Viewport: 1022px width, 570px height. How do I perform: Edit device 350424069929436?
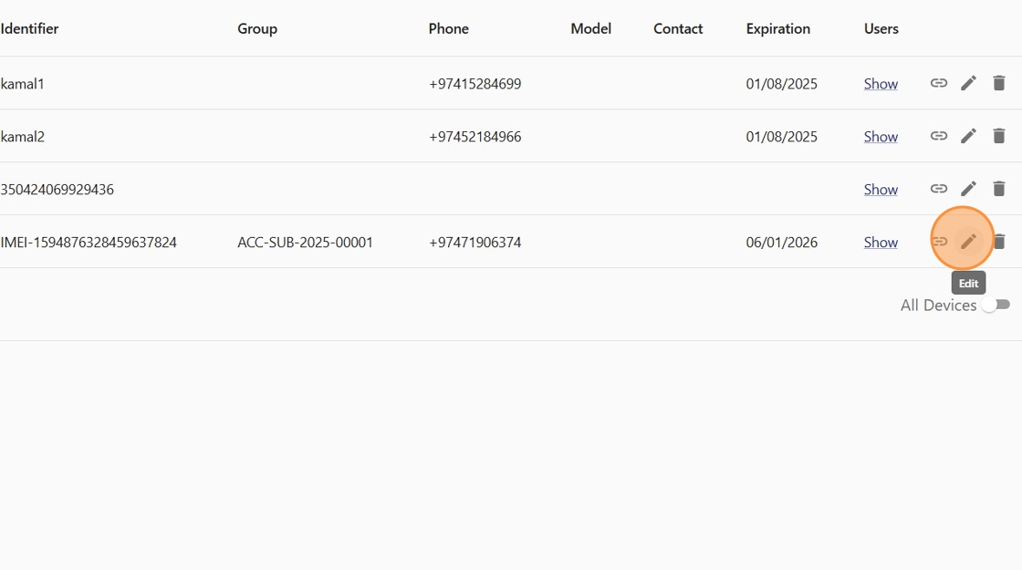tap(968, 189)
